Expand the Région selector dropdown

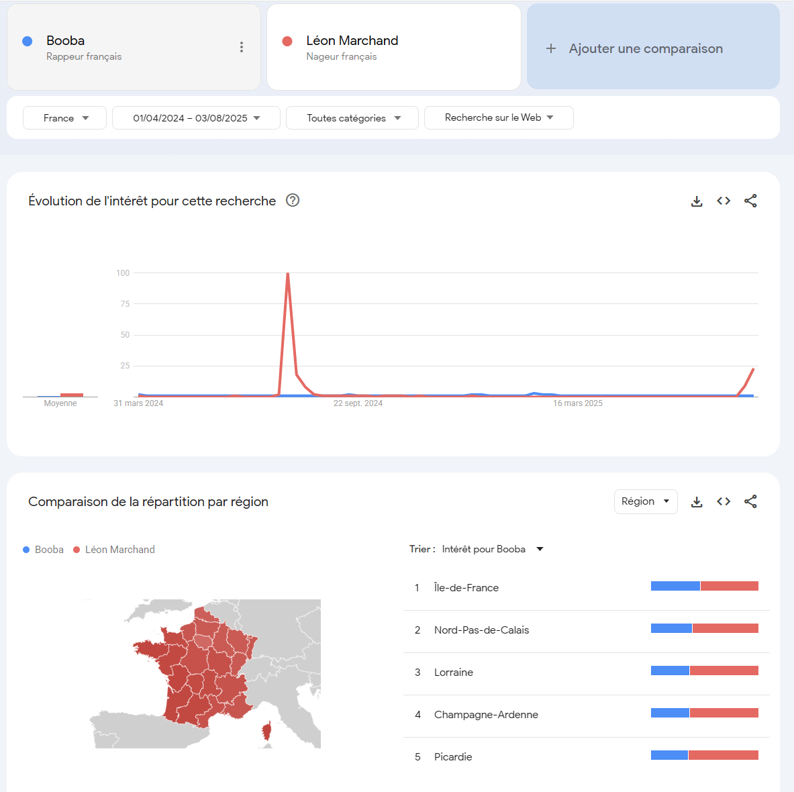click(646, 502)
